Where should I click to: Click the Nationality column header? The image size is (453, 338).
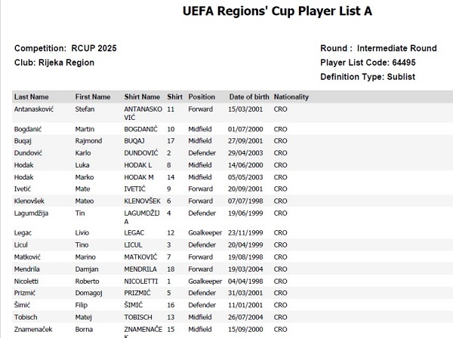click(x=291, y=97)
